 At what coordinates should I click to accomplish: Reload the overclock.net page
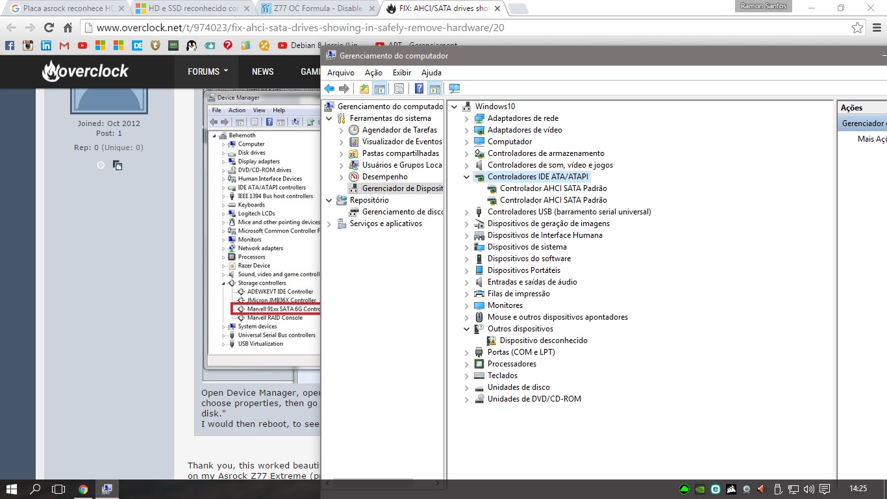click(49, 28)
